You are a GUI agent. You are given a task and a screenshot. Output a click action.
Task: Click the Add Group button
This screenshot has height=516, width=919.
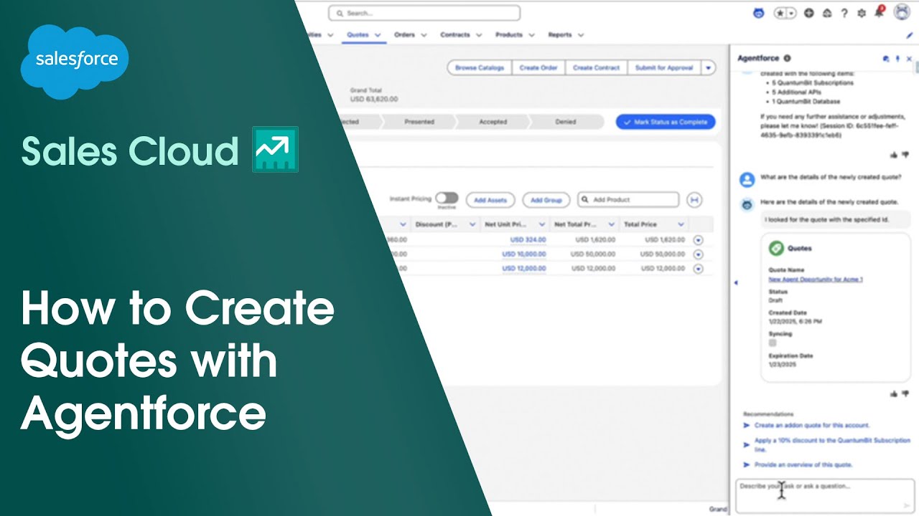pyautogui.click(x=546, y=200)
